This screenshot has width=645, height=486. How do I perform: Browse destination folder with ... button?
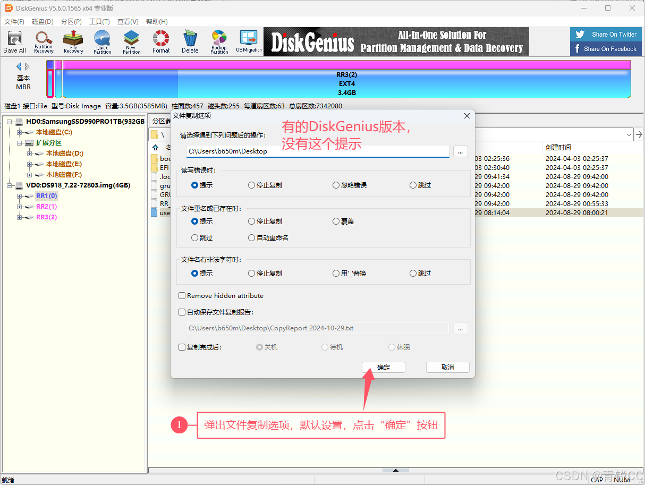point(461,151)
